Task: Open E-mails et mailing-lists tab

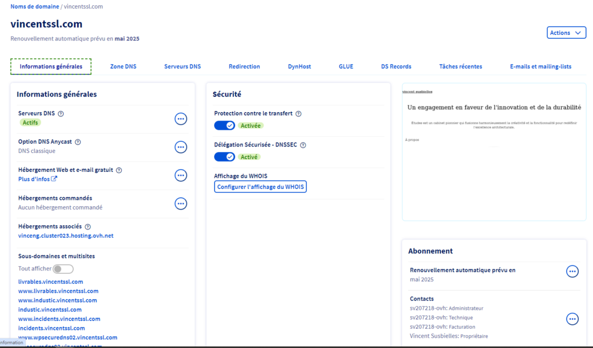Action: click(x=540, y=67)
